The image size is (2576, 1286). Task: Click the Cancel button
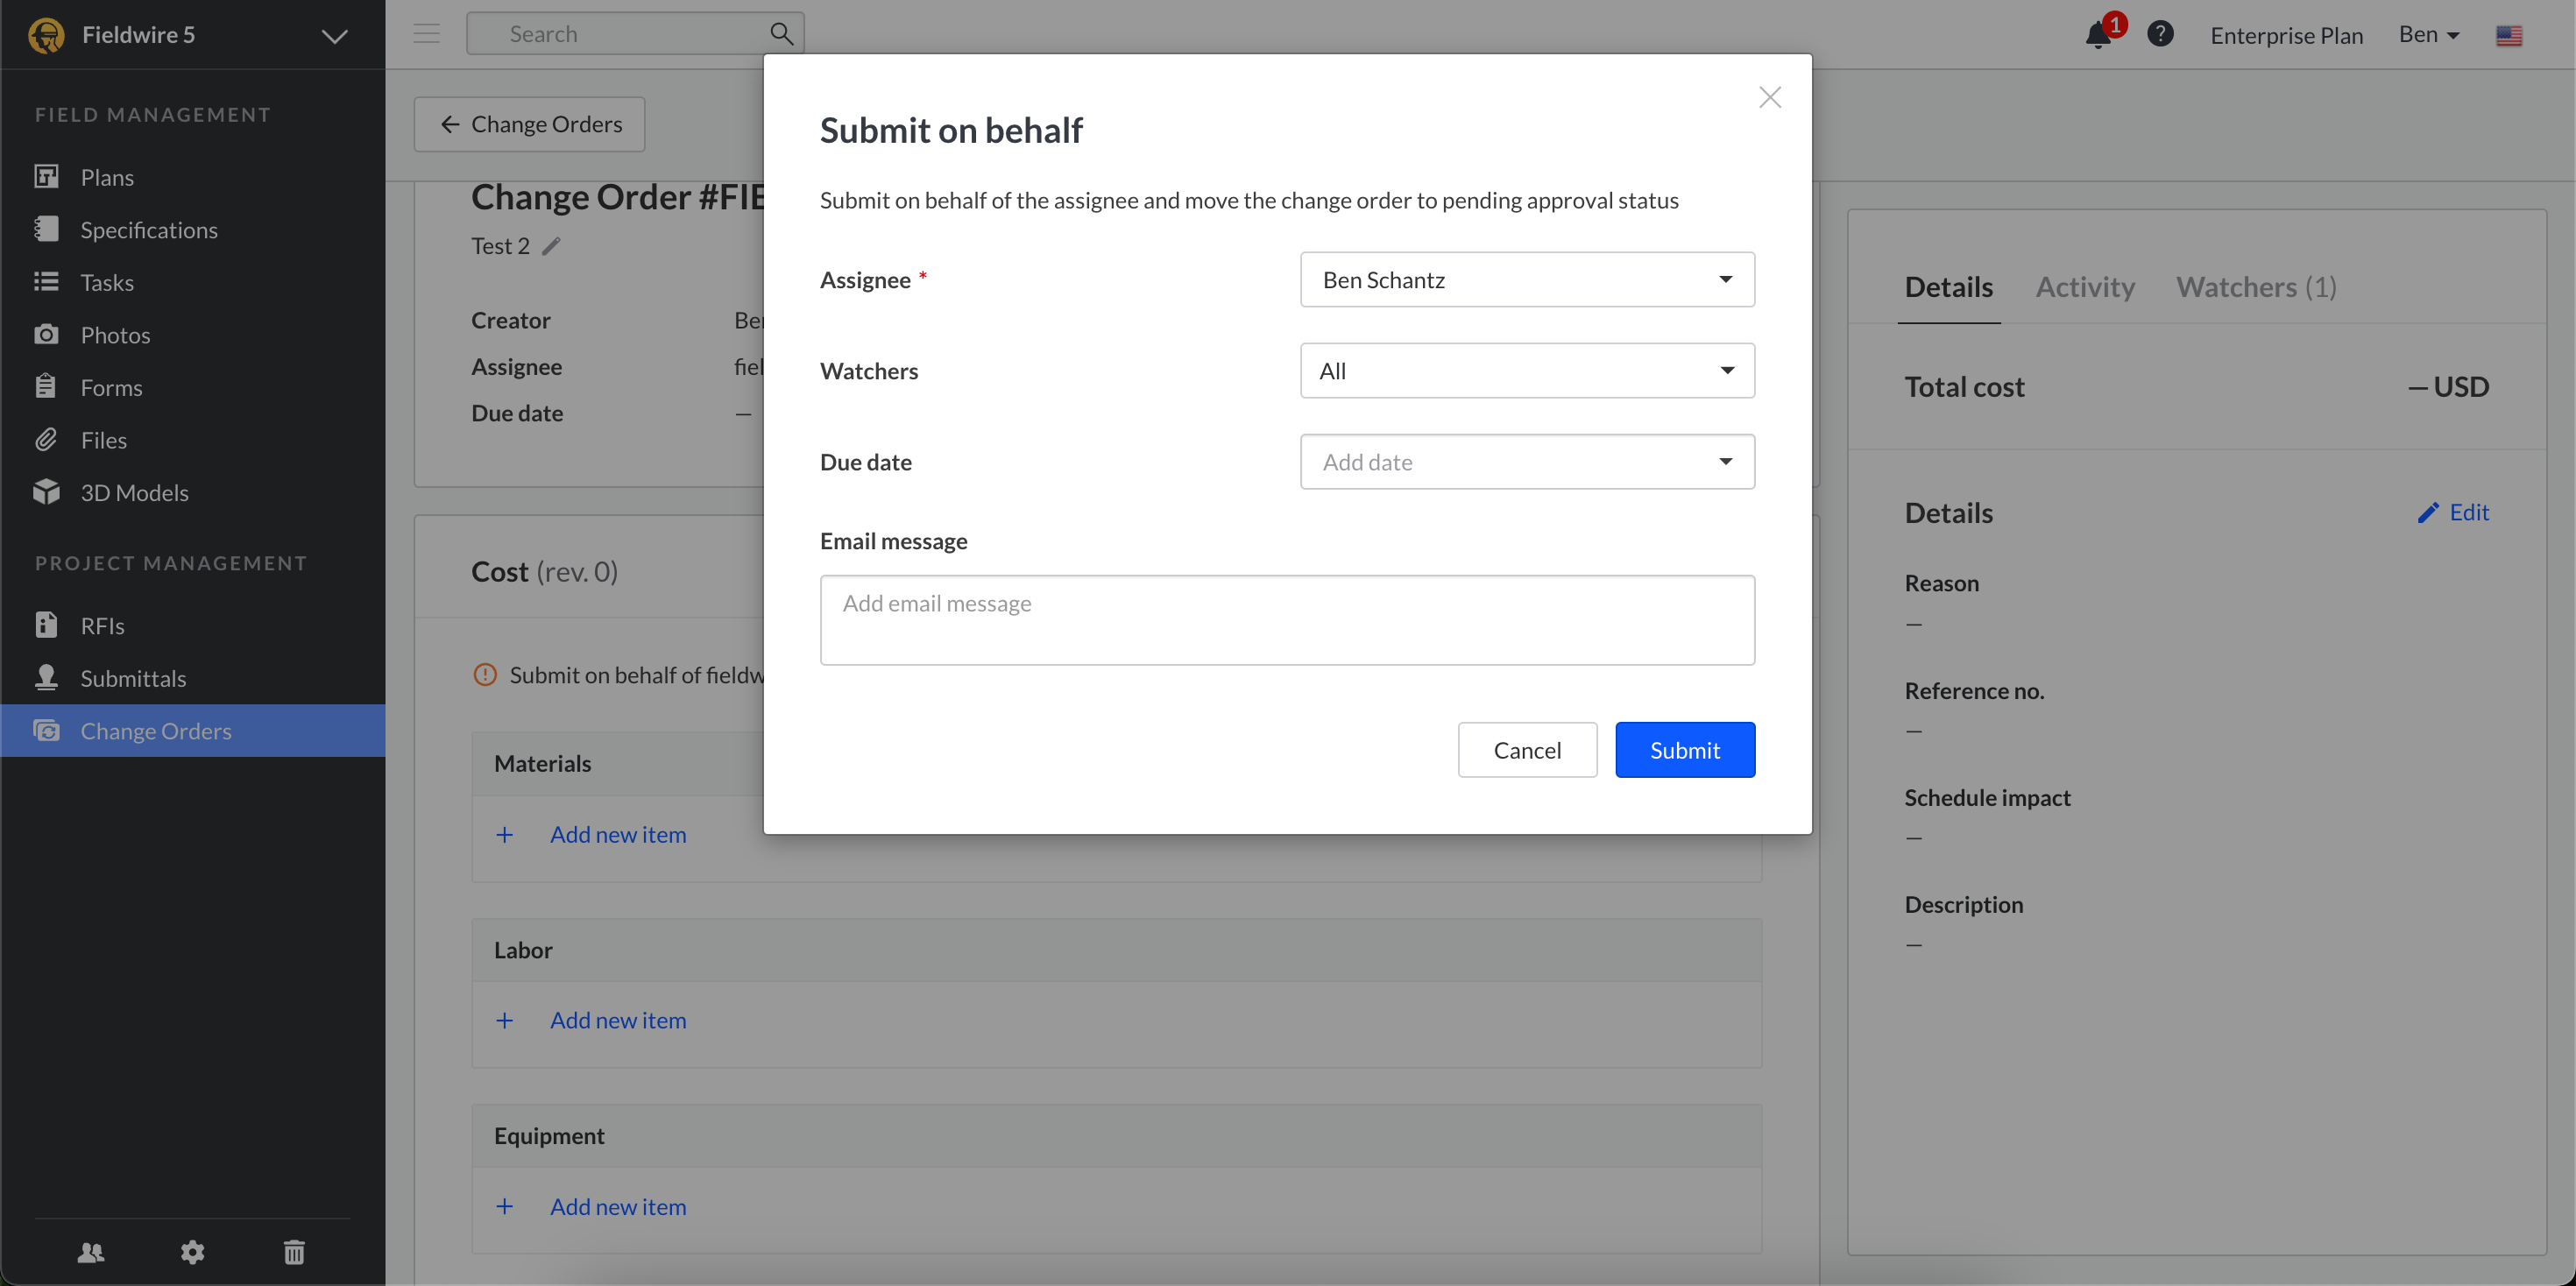point(1526,750)
